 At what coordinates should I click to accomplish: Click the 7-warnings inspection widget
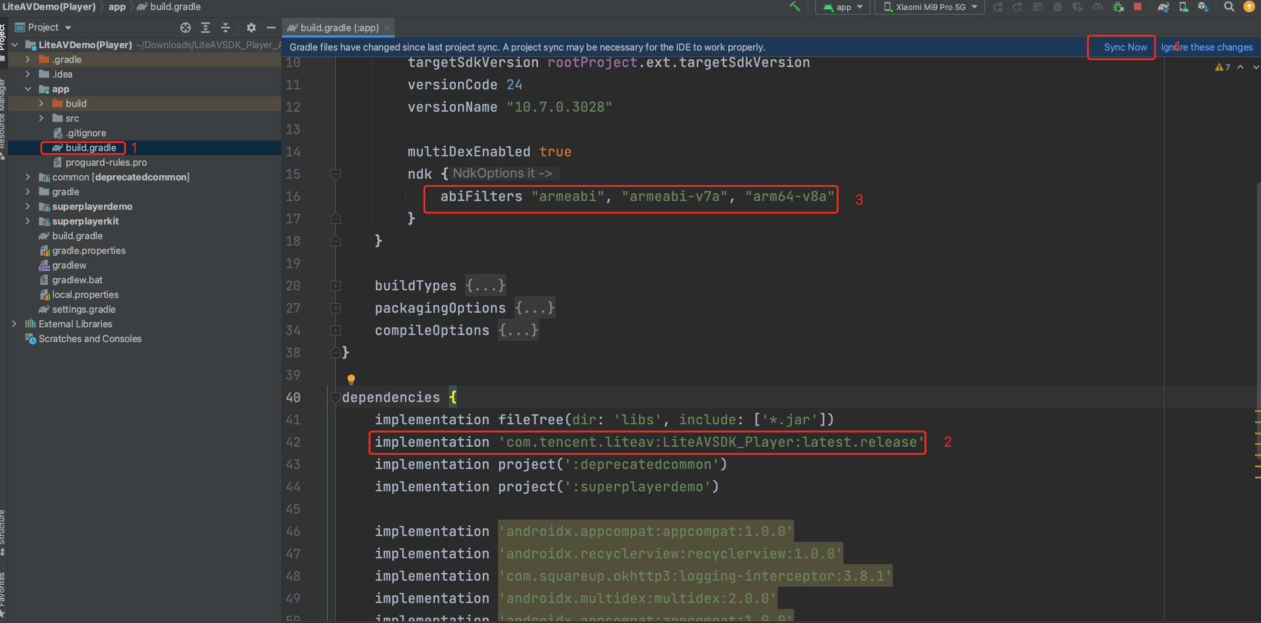1222,66
